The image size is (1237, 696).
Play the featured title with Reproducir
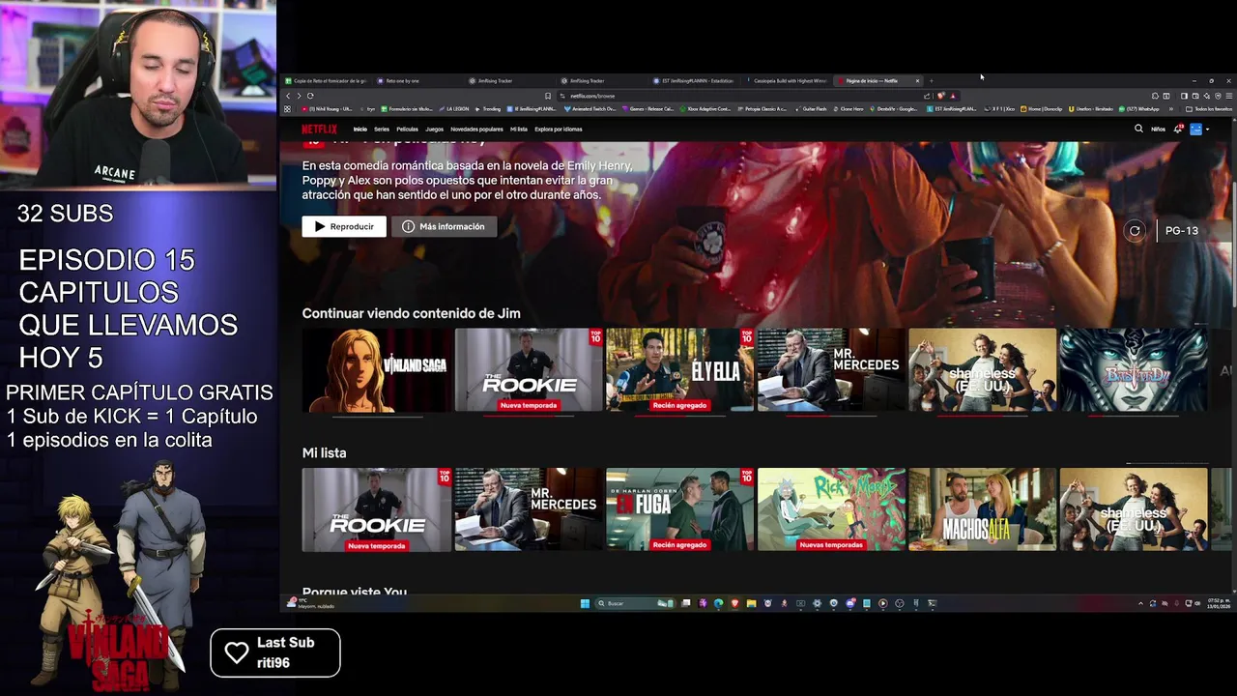(x=344, y=226)
